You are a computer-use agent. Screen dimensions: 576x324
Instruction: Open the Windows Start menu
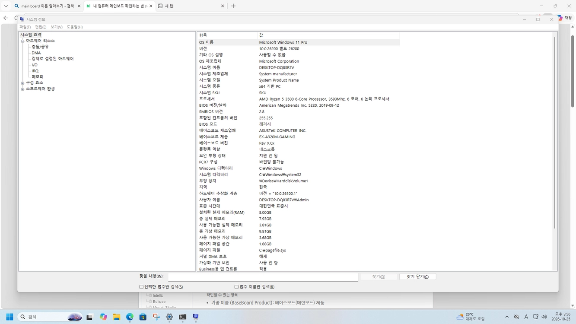click(x=10, y=317)
